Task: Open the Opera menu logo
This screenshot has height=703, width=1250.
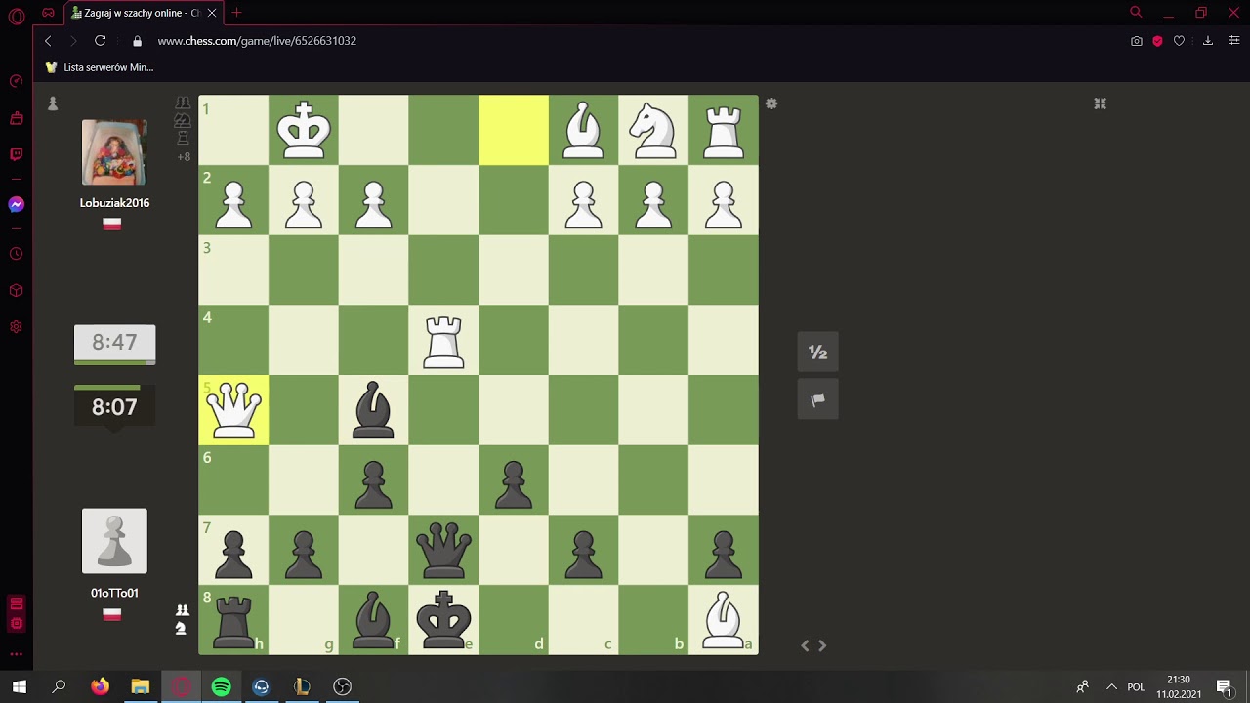Action: click(x=16, y=14)
